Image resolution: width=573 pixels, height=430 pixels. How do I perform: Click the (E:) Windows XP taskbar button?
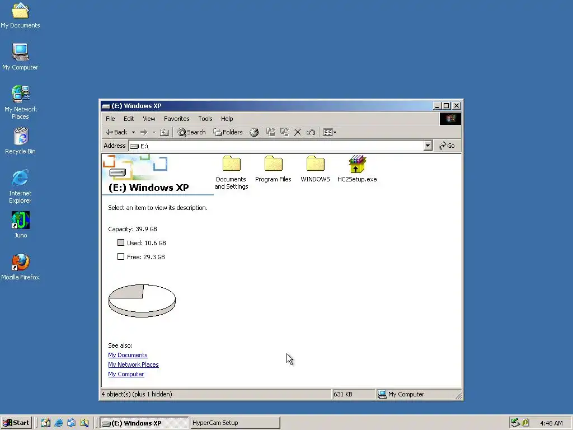coord(144,423)
